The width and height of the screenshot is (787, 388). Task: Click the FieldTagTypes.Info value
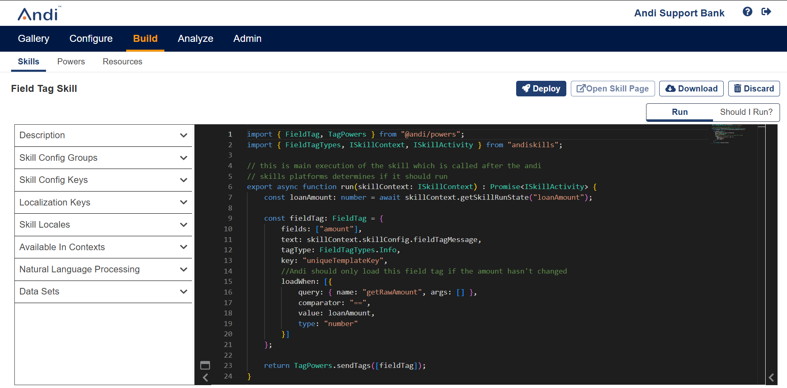coord(358,250)
